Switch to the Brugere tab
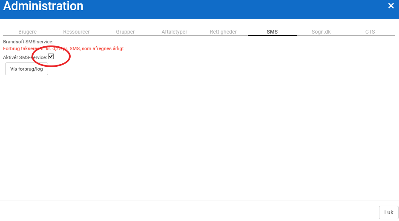The image size is (399, 221). click(28, 32)
